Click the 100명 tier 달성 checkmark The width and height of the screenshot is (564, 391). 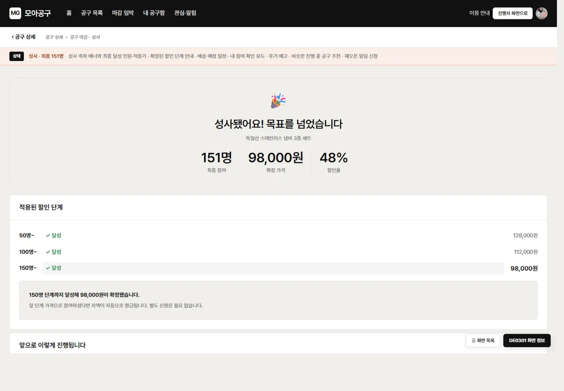(x=48, y=252)
